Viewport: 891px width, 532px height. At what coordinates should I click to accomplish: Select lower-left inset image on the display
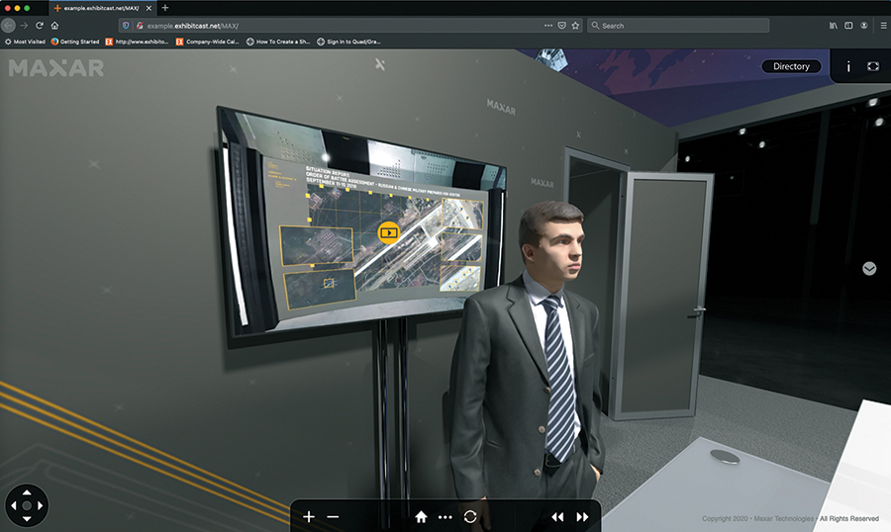320,290
